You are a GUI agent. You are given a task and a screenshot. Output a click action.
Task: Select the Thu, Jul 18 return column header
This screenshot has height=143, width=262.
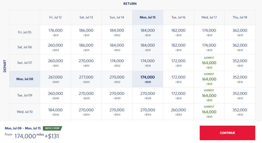pyautogui.click(x=240, y=17)
